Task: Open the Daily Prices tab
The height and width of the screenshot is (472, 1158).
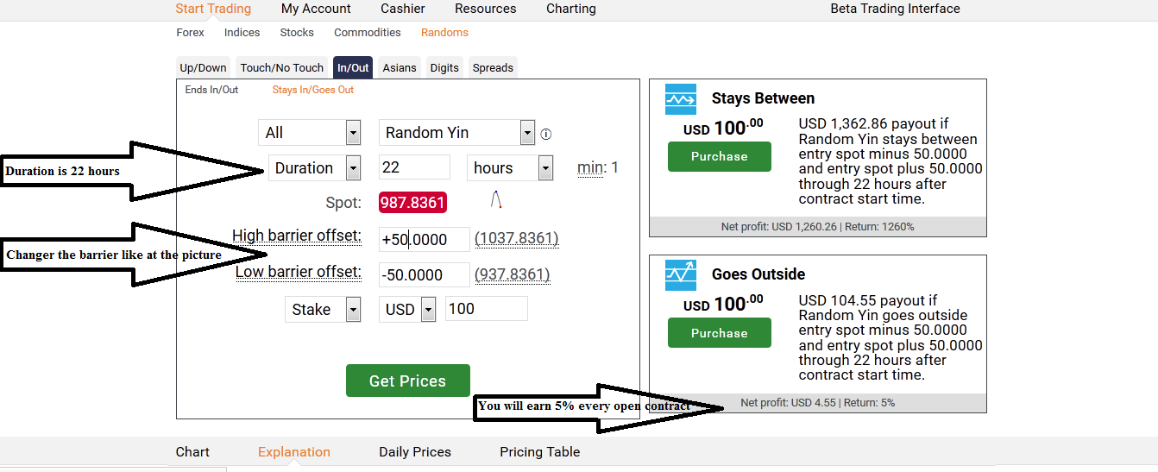Action: click(415, 451)
